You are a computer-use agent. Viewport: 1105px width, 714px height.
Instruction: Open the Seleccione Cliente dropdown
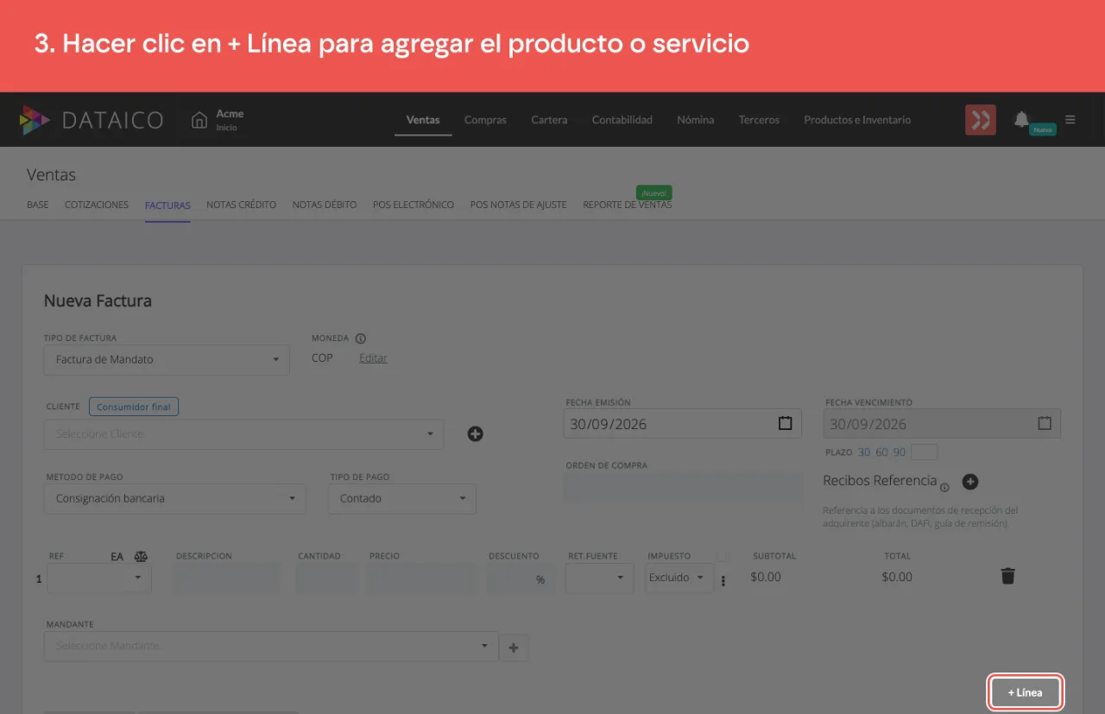click(x=244, y=433)
